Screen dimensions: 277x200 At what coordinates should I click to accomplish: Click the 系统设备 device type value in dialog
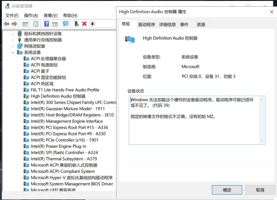pos(190,57)
